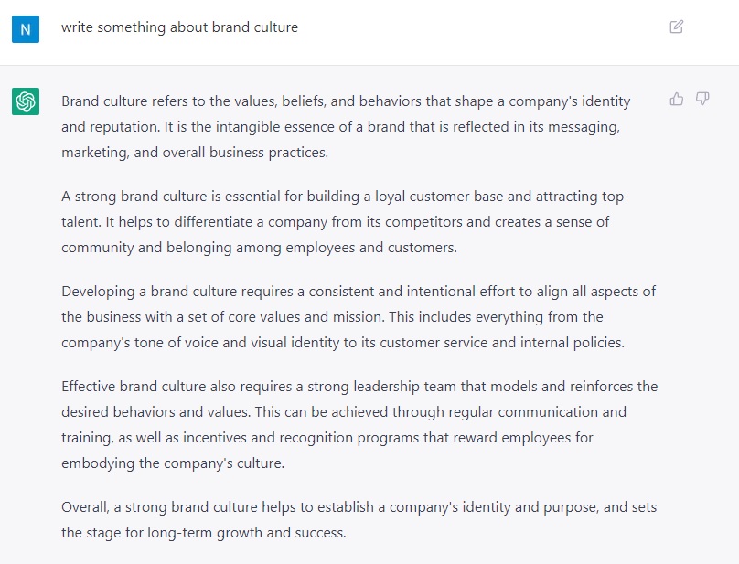The image size is (739, 564).
Task: Click the line beginning 'talent. It helps to differentiate'
Action: pyautogui.click(x=335, y=222)
